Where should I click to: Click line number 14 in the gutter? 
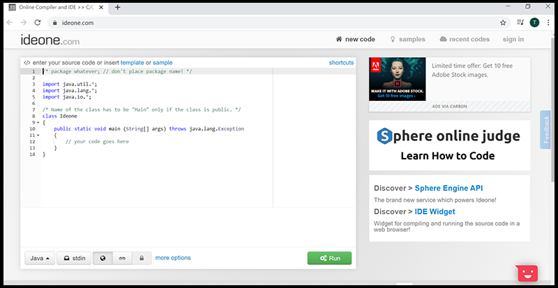pyautogui.click(x=32, y=154)
